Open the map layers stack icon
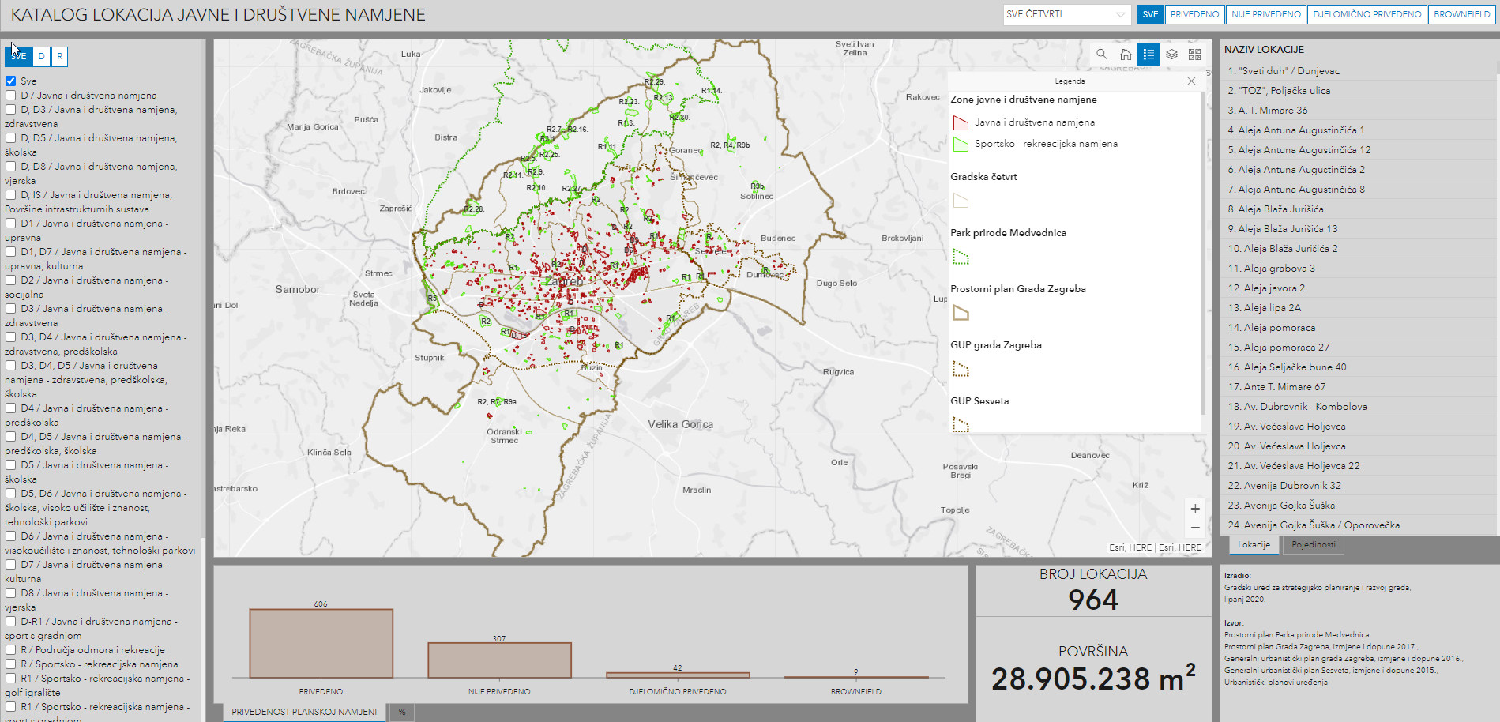Viewport: 1500px width, 722px height. 1172,55
